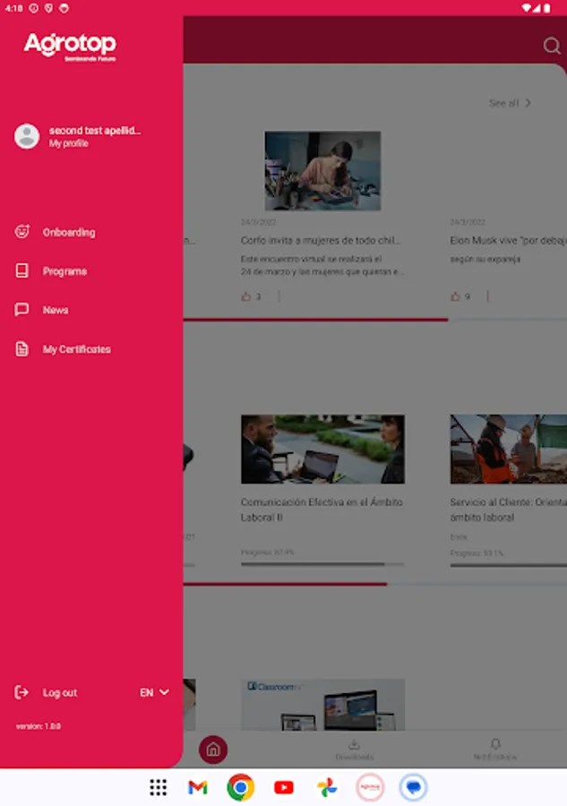Viewport: 567px width, 806px height.
Task: Click Comunicación Efectiva progress bar
Action: point(322,564)
